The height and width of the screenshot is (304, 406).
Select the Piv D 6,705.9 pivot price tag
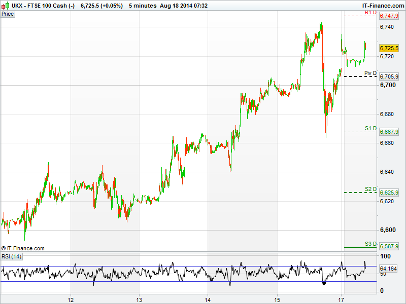pos(389,77)
